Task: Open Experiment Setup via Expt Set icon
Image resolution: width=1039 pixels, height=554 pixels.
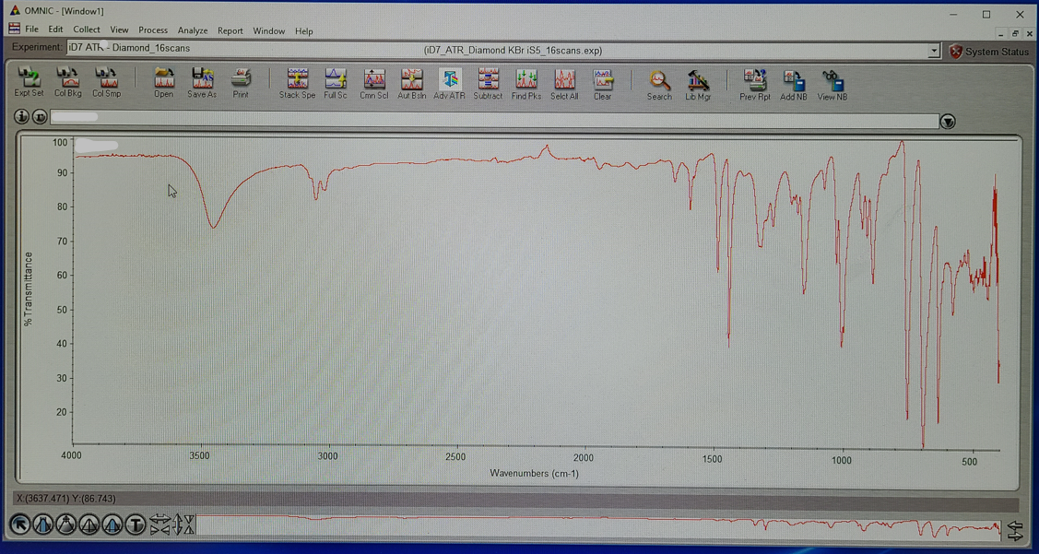Action: pyautogui.click(x=30, y=82)
